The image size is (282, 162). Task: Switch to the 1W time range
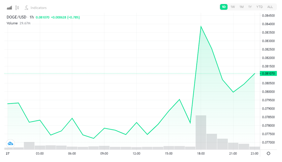point(233,7)
